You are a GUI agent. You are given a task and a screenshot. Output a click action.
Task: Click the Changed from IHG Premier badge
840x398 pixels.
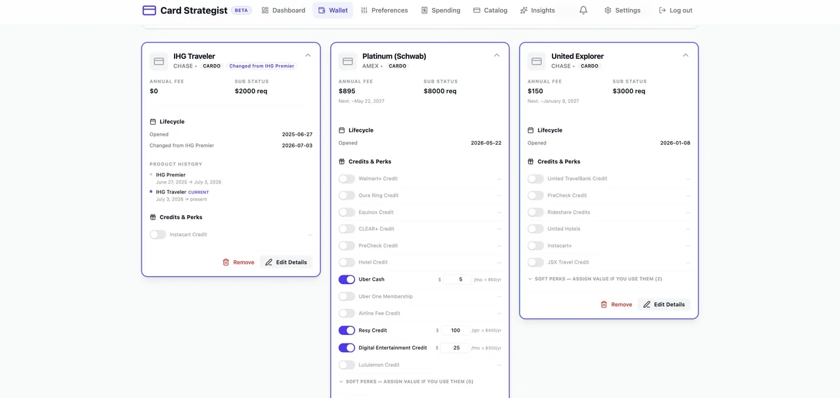point(262,66)
